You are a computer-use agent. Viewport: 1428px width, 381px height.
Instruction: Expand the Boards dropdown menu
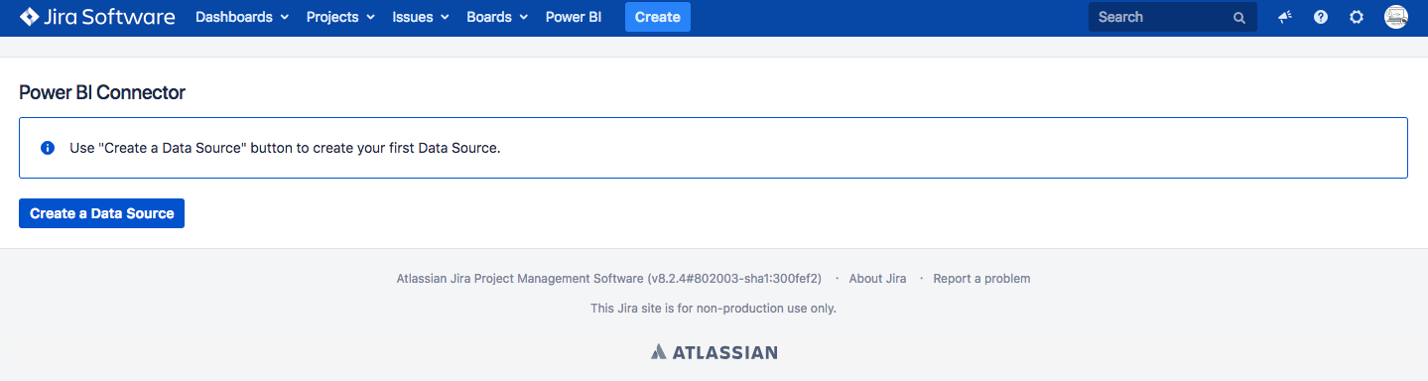497,17
